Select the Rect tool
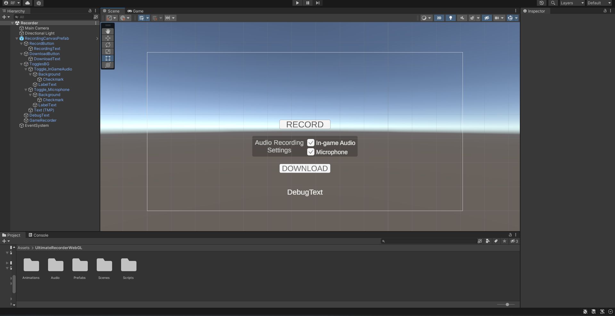Image resolution: width=615 pixels, height=316 pixels. (x=108, y=58)
